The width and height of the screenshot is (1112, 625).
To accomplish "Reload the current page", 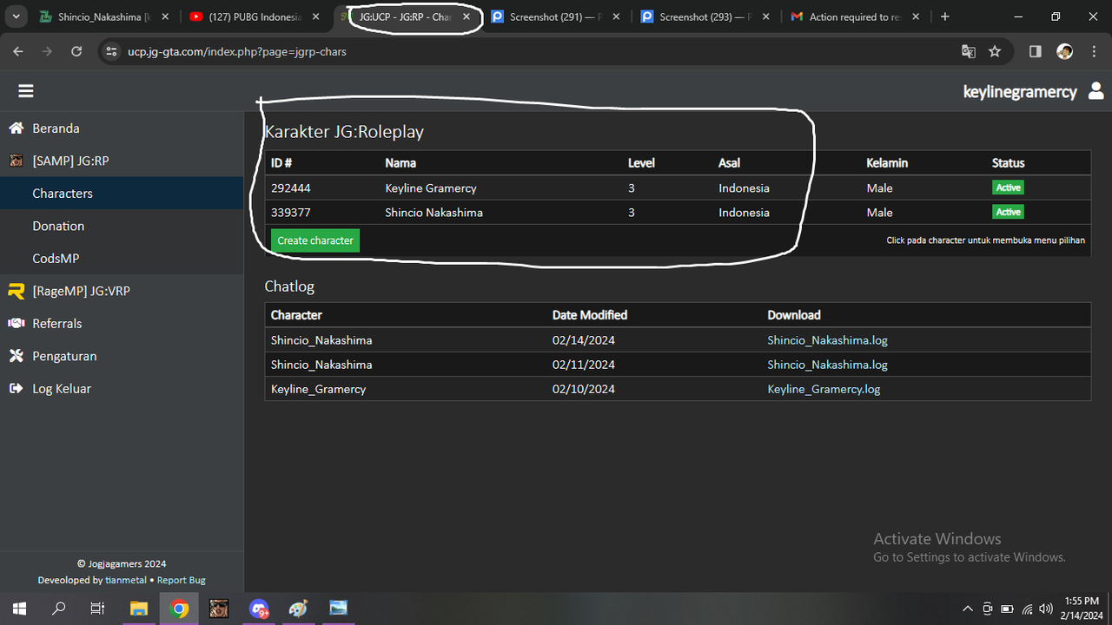I will click(76, 51).
